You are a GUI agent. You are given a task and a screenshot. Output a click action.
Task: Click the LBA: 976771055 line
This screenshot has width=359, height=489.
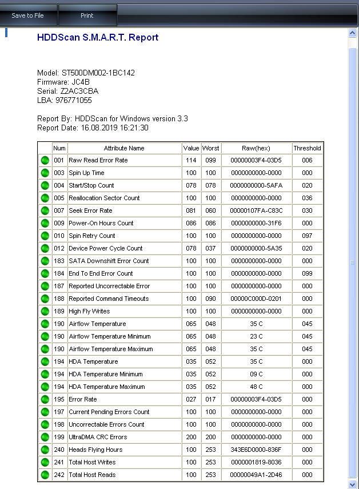click(x=65, y=100)
